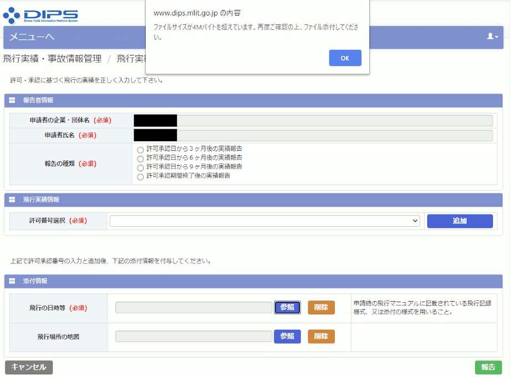Dismiss the file size warning with OK
510x377 pixels.
345,58
